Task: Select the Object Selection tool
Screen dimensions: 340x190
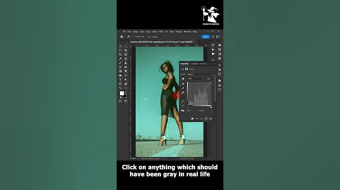Action: [126, 50]
